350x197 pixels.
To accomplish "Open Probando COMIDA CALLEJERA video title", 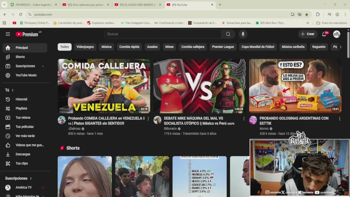I will click(x=106, y=121).
